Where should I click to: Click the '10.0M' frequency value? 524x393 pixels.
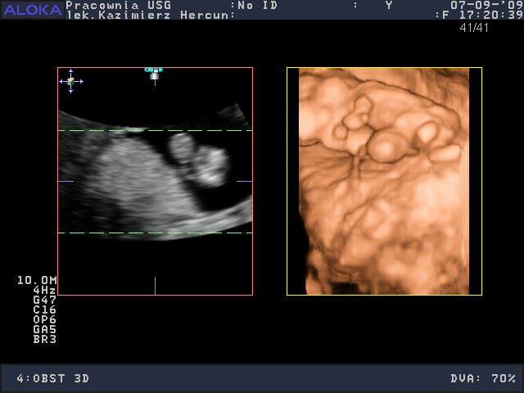37,280
